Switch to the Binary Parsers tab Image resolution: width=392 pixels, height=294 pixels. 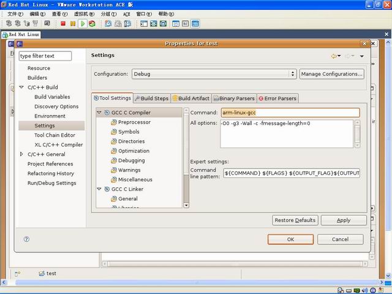click(234, 99)
